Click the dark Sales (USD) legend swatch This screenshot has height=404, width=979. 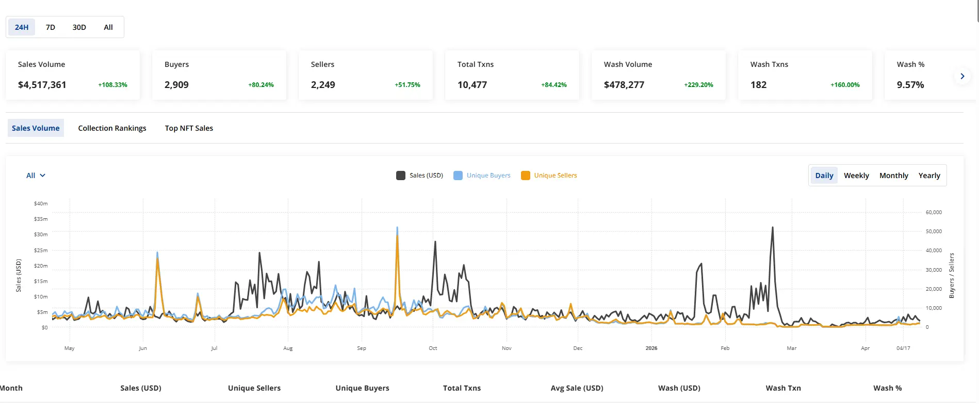click(x=401, y=175)
